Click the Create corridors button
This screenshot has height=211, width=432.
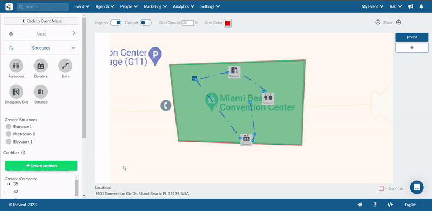42,166
